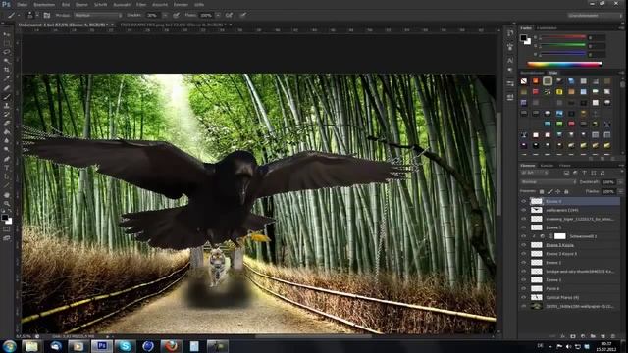
Task: Select the Path Selection tool
Action: point(7,176)
